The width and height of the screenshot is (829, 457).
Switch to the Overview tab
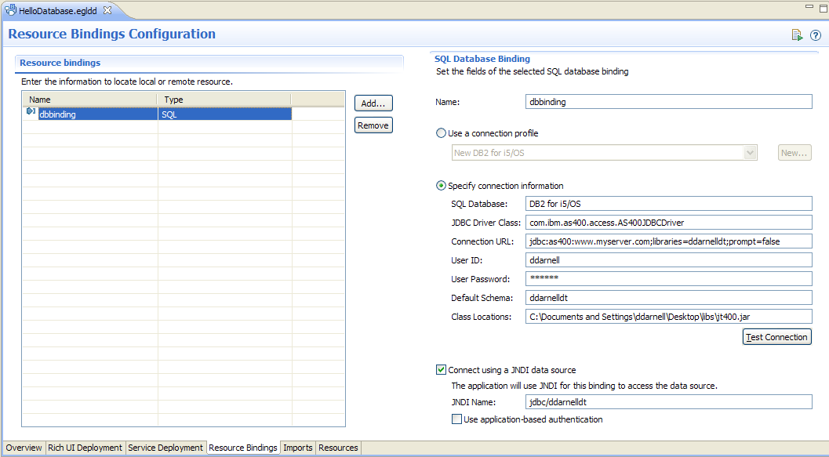[24, 448]
